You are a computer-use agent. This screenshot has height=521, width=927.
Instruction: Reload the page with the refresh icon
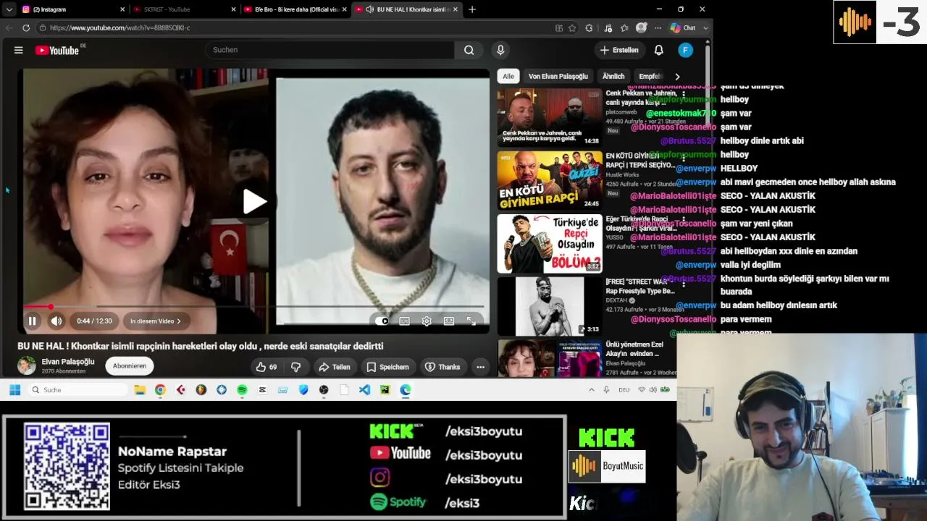coord(26,27)
